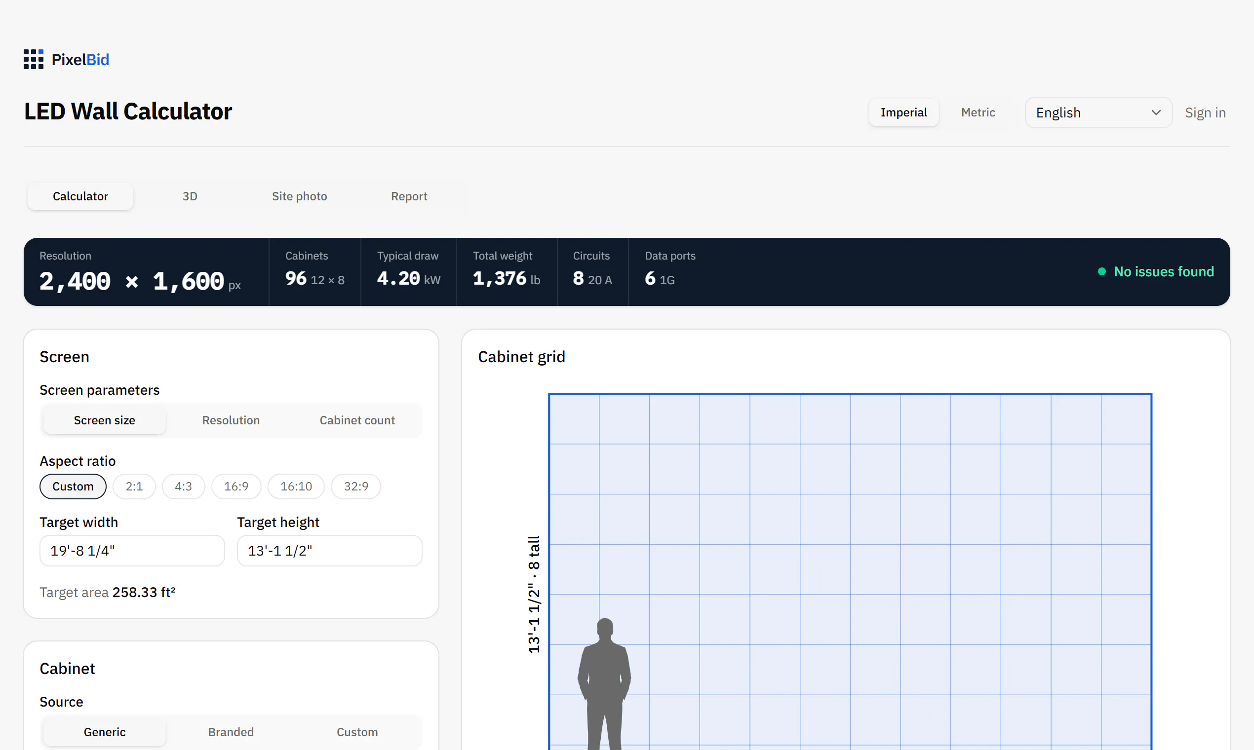Click the Target width input field

[x=132, y=550]
